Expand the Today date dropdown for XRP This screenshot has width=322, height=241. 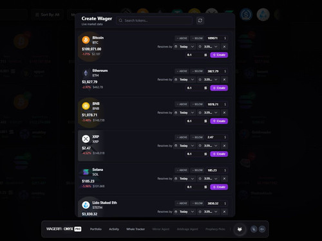(185, 146)
